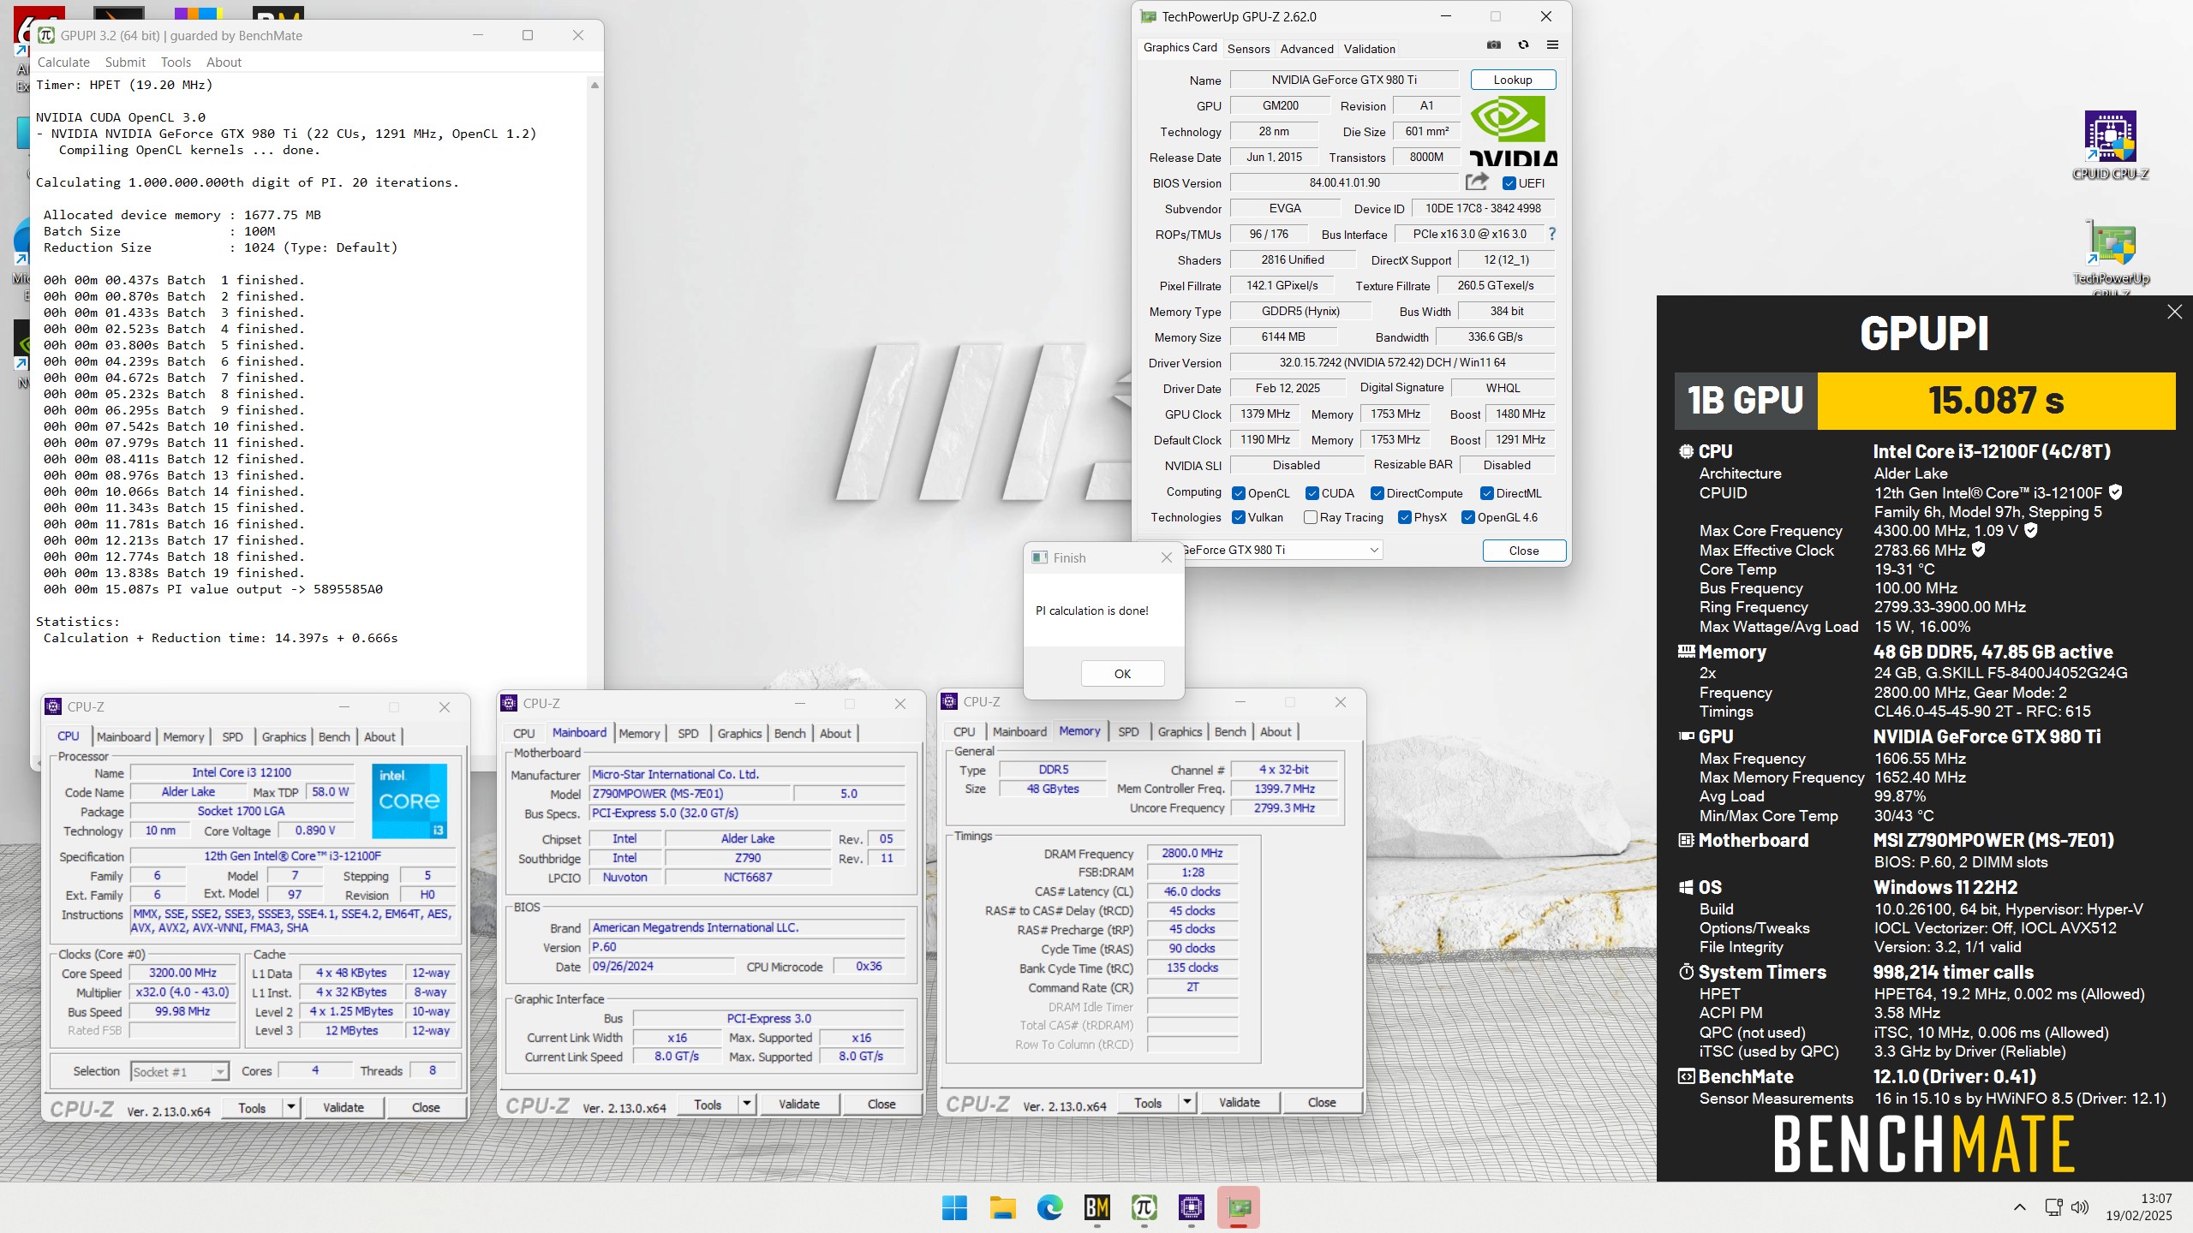Click Tools button in CPU-Z Mainboard window

coord(708,1104)
